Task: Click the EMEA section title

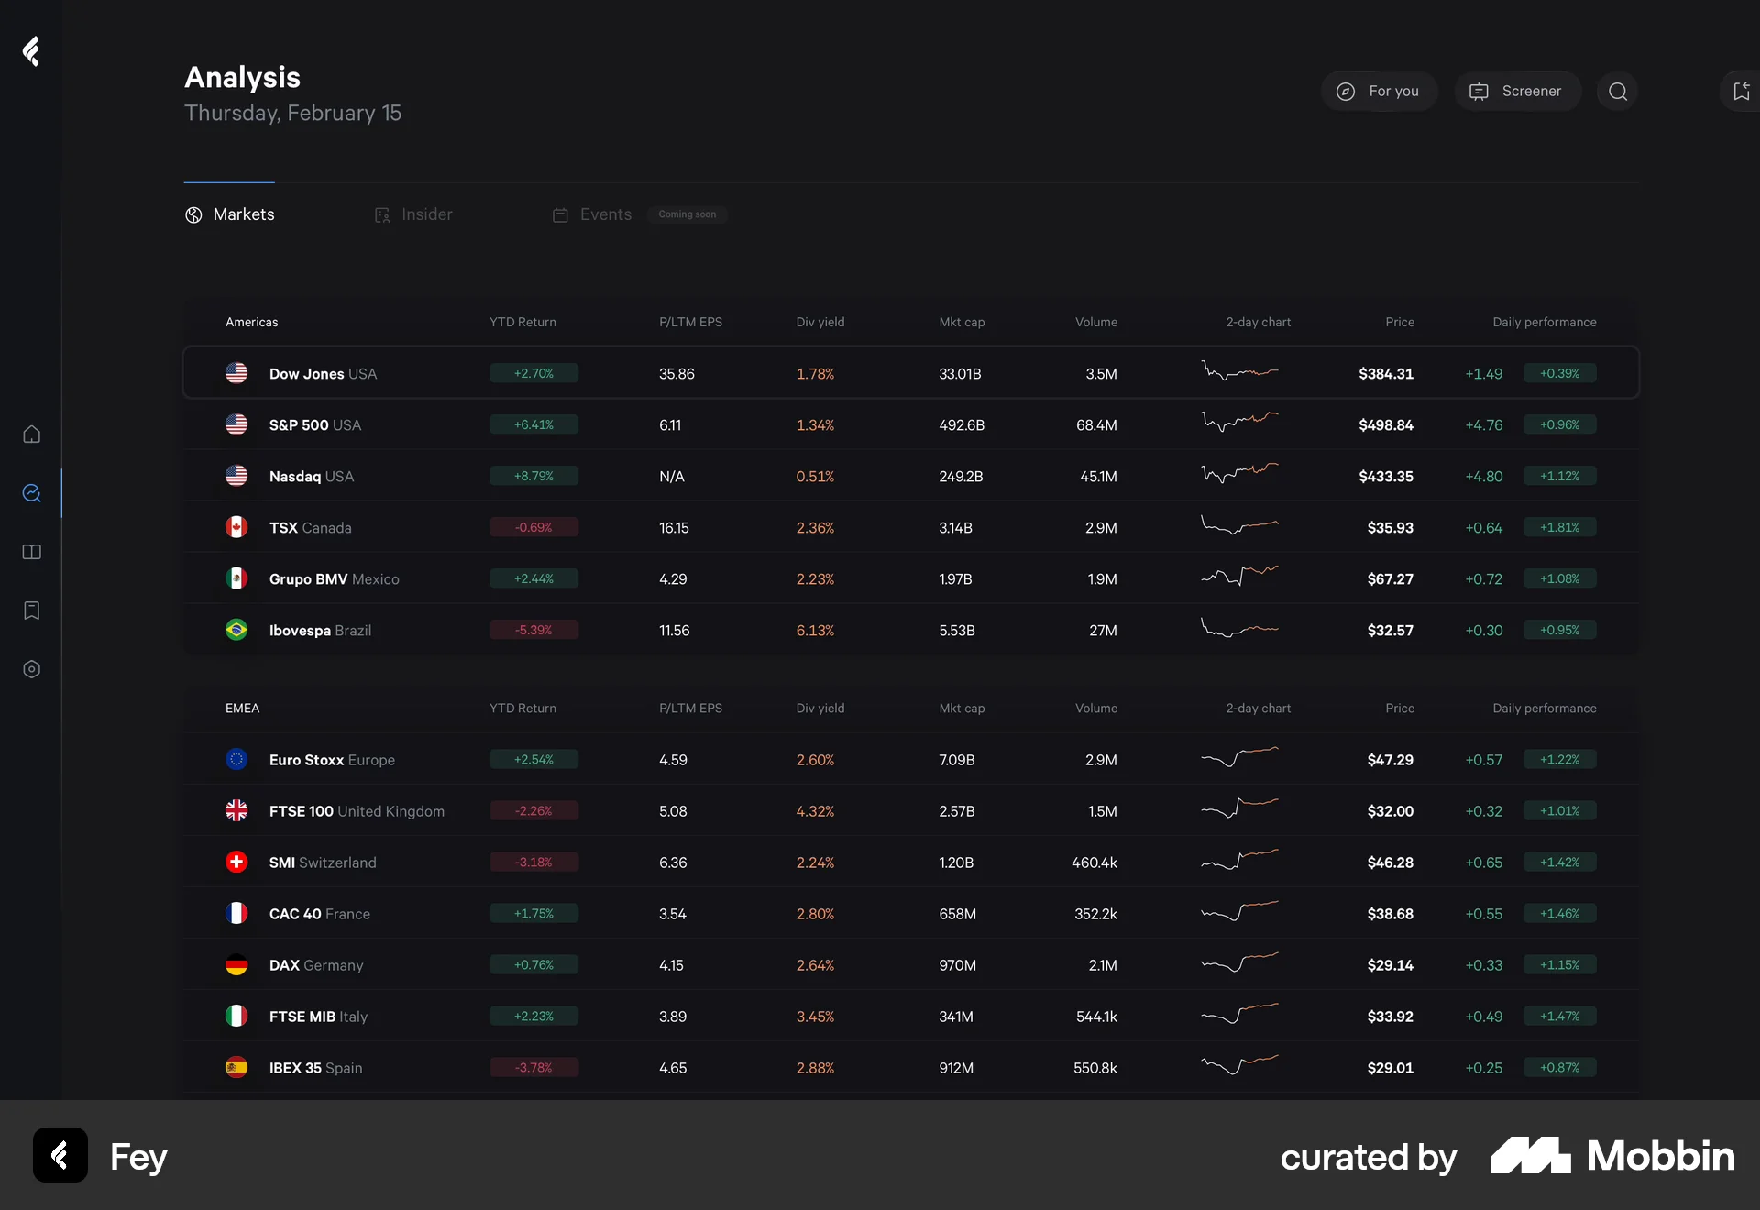Action: click(242, 709)
